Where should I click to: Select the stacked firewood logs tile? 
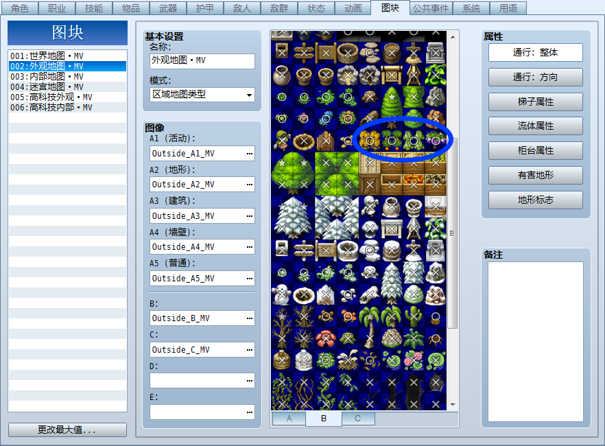(326, 141)
